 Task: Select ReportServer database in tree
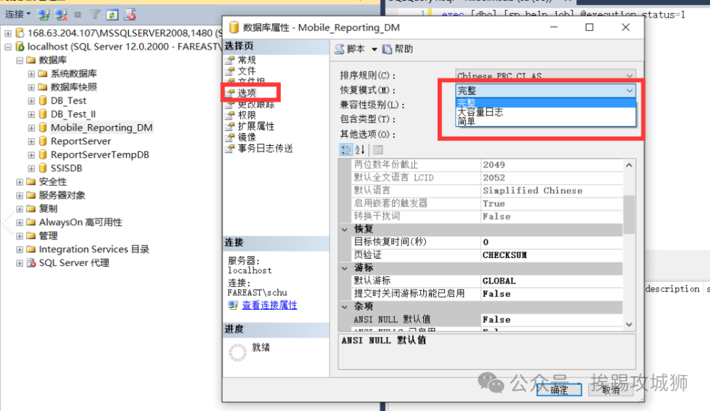(80, 141)
